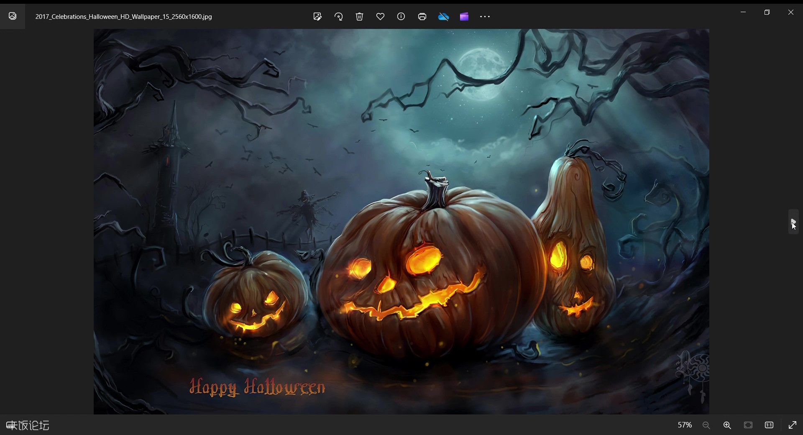The height and width of the screenshot is (435, 803).
Task: Open the gallery icon at top-left
Action: click(13, 16)
